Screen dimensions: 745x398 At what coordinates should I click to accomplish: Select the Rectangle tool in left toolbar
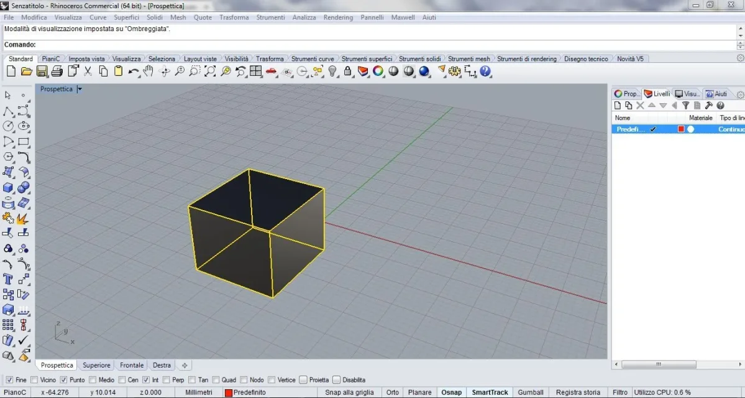pyautogui.click(x=24, y=142)
